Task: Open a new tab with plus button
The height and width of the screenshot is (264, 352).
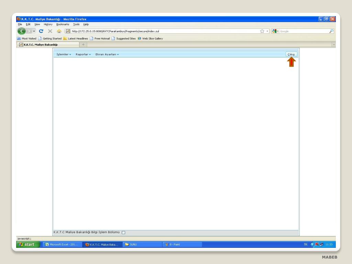Action: [x=83, y=44]
